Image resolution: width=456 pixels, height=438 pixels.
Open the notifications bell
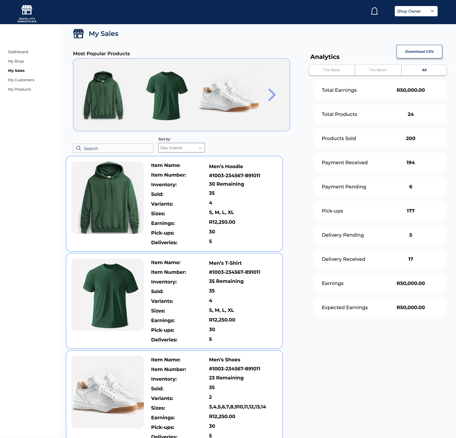[x=374, y=11]
